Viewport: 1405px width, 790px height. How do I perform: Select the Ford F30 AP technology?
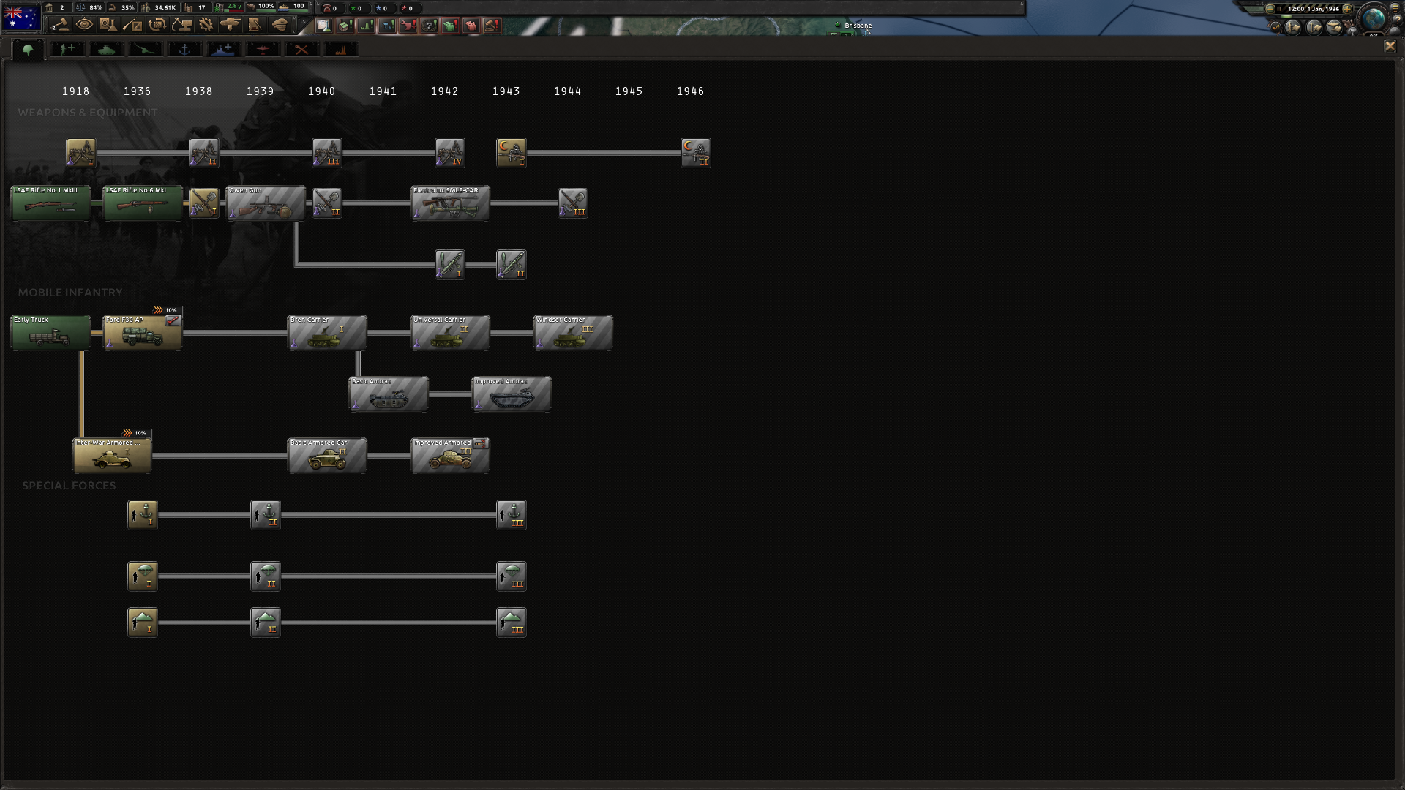click(143, 333)
